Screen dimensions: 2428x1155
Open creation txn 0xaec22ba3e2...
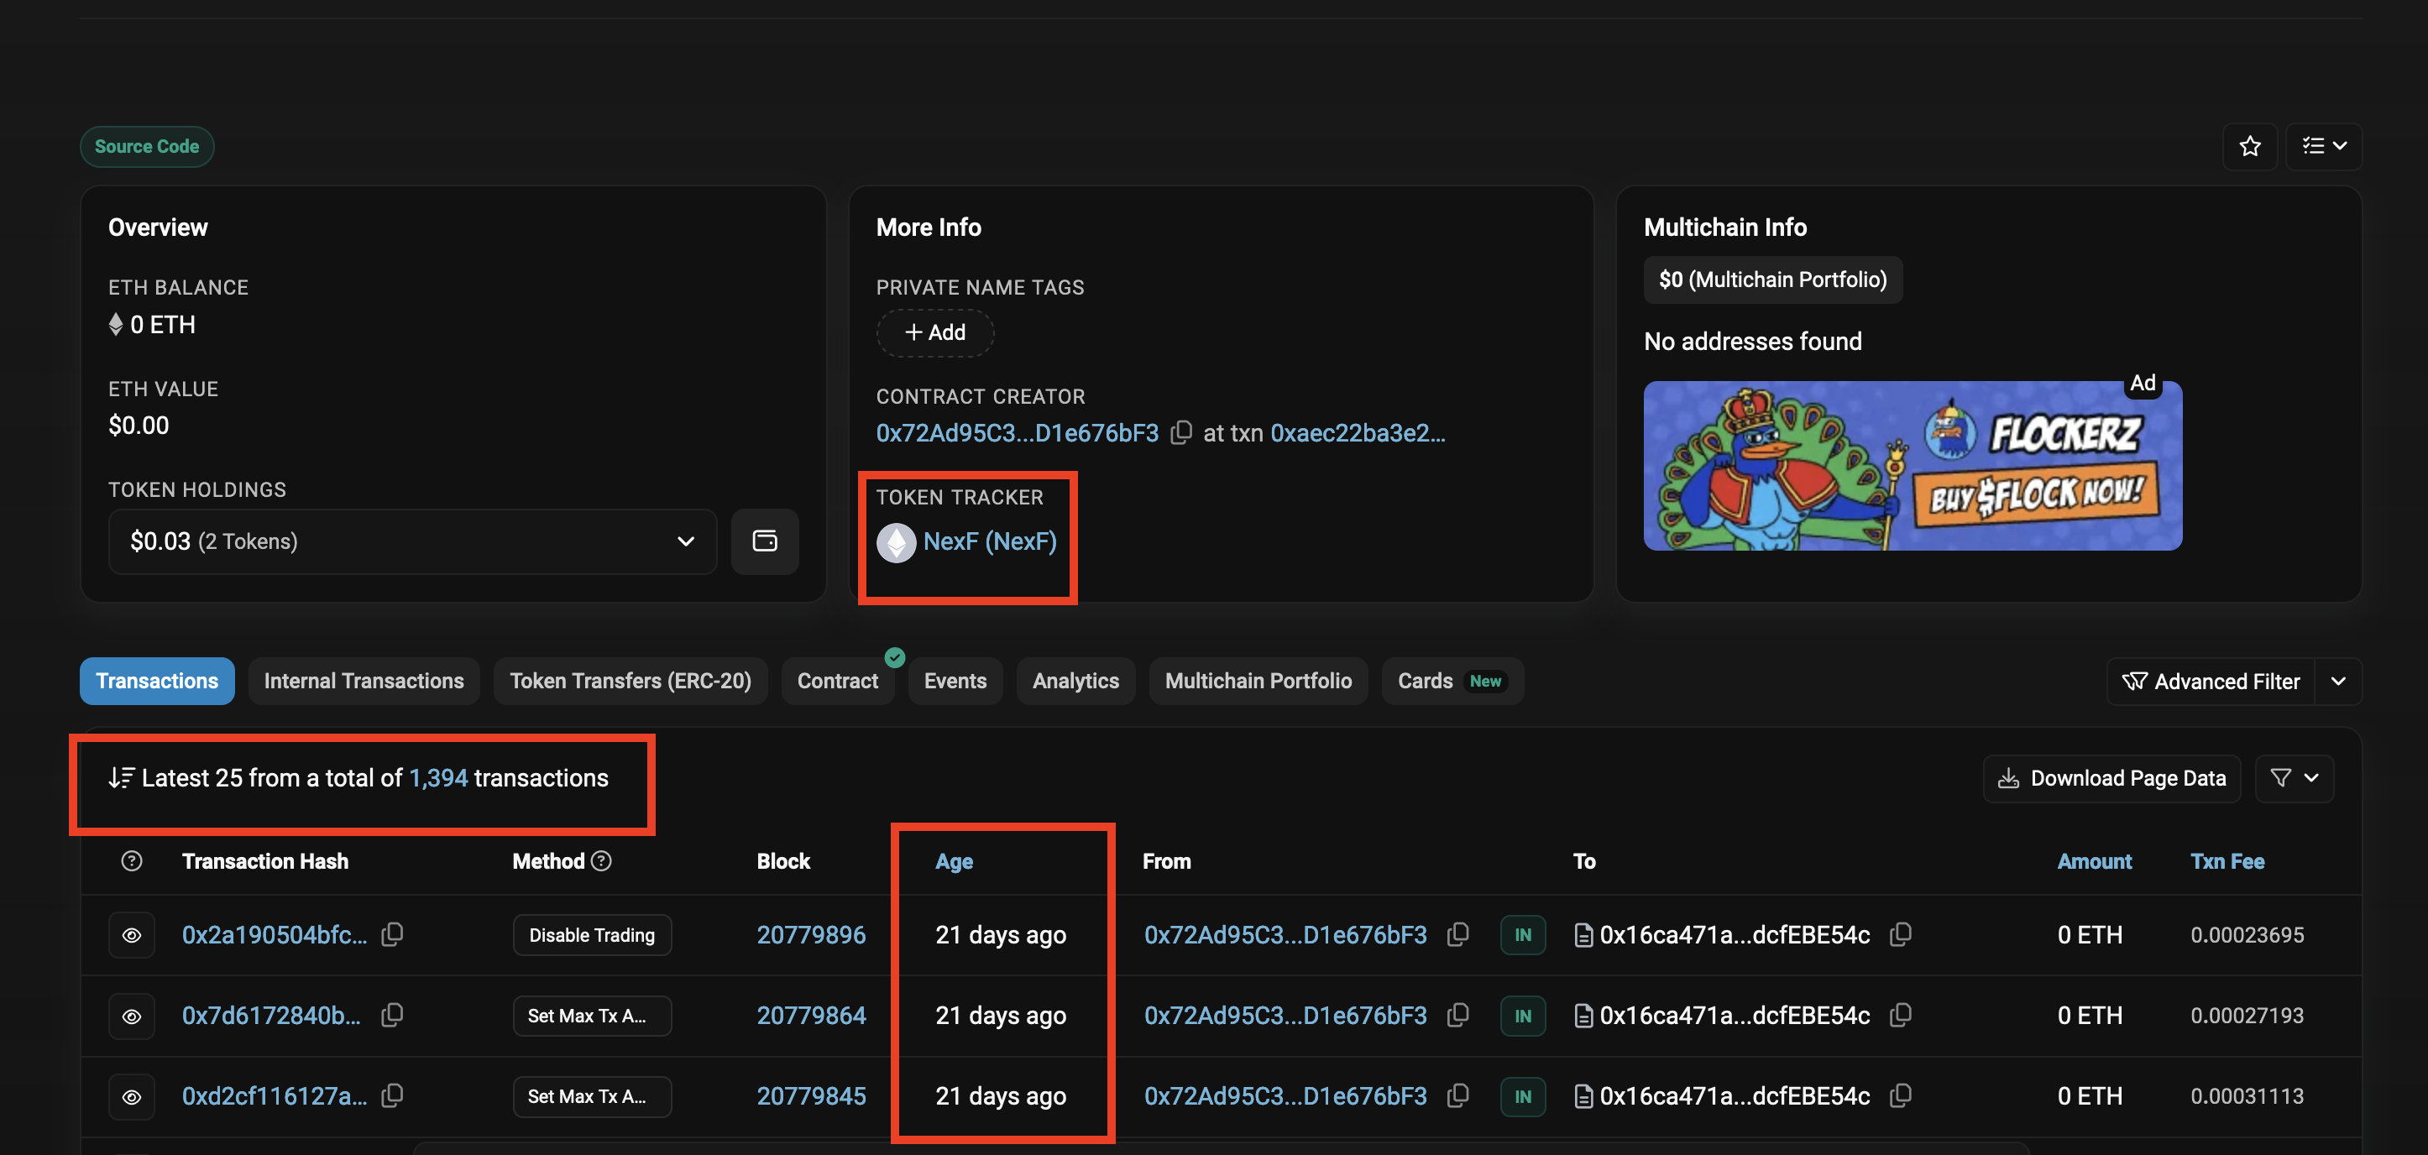1358,433
